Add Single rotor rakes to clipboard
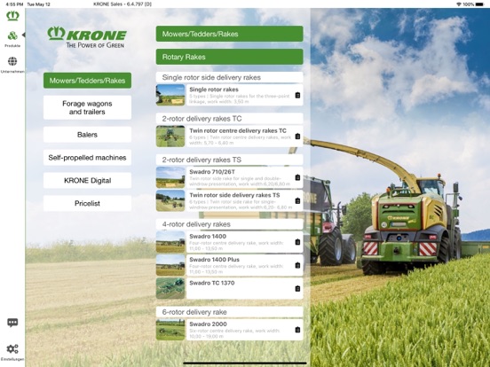This screenshot has height=367, width=490. [x=297, y=95]
